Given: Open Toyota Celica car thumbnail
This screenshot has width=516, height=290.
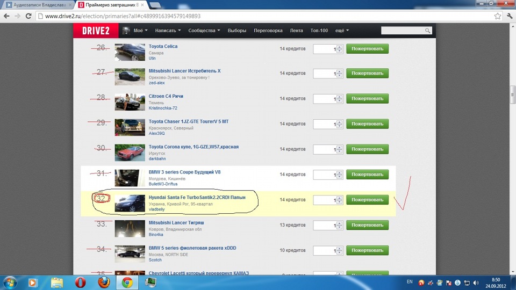Looking at the screenshot, I should (x=130, y=52).
